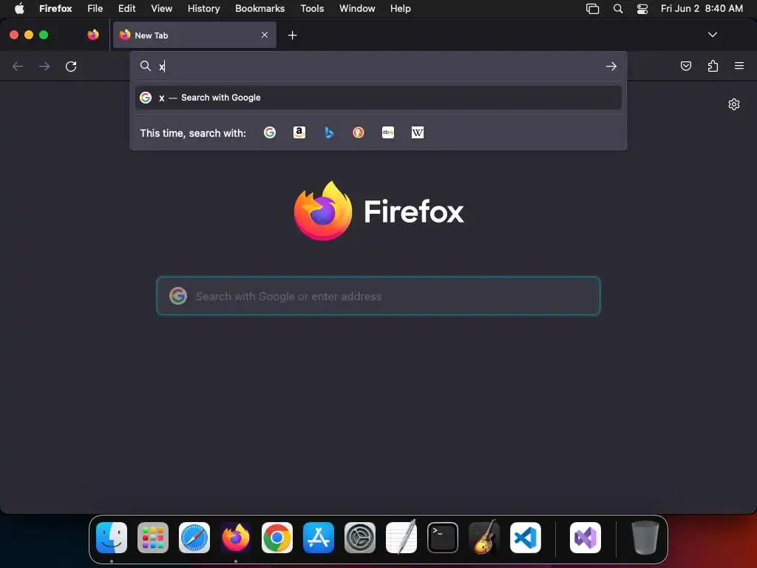757x568 pixels.
Task: Launch Terminal from the Dock
Action: (x=443, y=538)
